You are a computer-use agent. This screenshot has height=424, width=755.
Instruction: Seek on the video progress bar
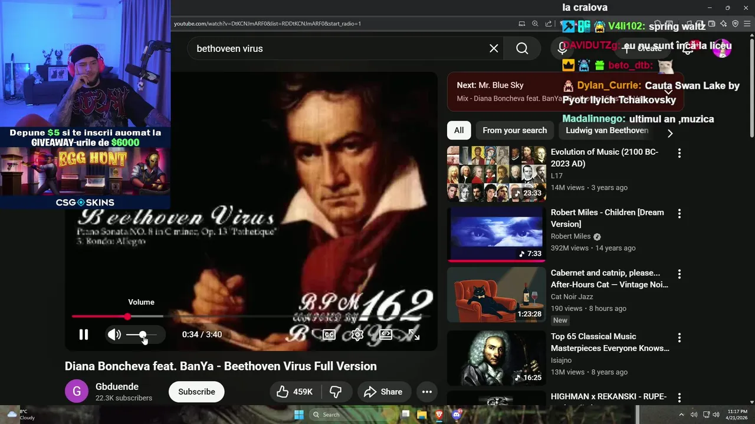[251, 316]
